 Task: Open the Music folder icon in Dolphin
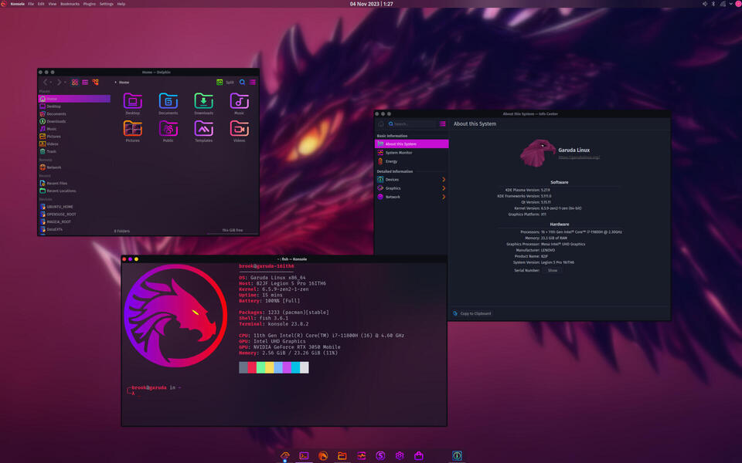pyautogui.click(x=239, y=103)
